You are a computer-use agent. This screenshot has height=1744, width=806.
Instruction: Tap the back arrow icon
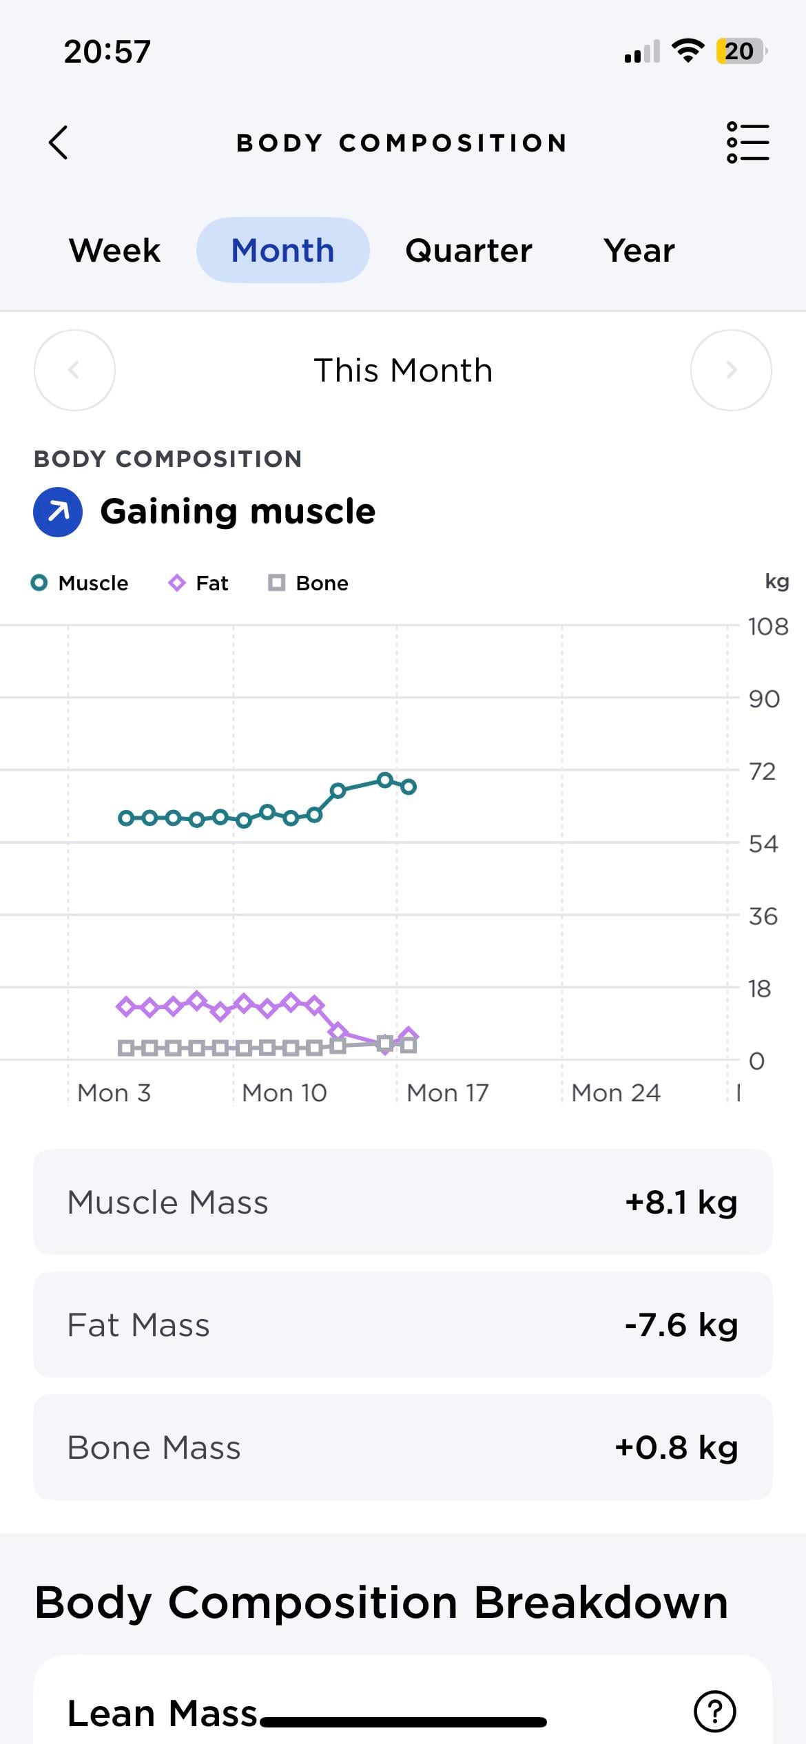(x=59, y=143)
